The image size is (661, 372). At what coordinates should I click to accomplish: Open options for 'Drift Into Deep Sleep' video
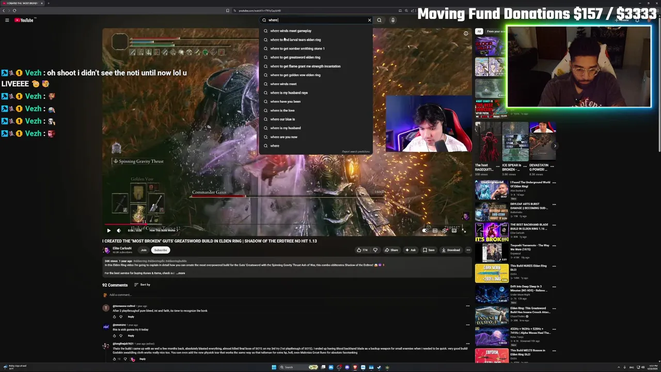click(x=554, y=287)
